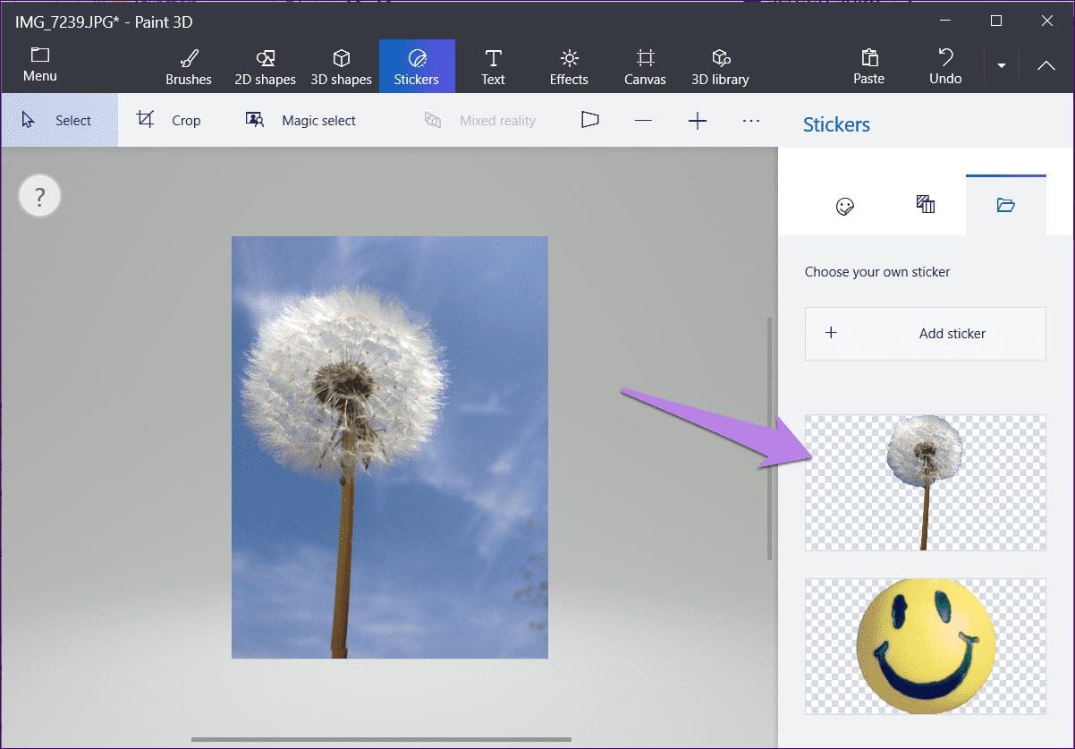Open the Brushes tool
Viewport: 1075px width, 749px height.
click(x=189, y=67)
